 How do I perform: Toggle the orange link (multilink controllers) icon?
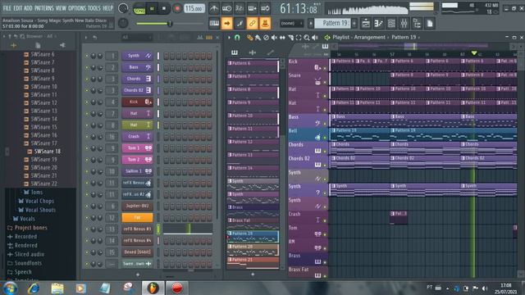(x=252, y=24)
